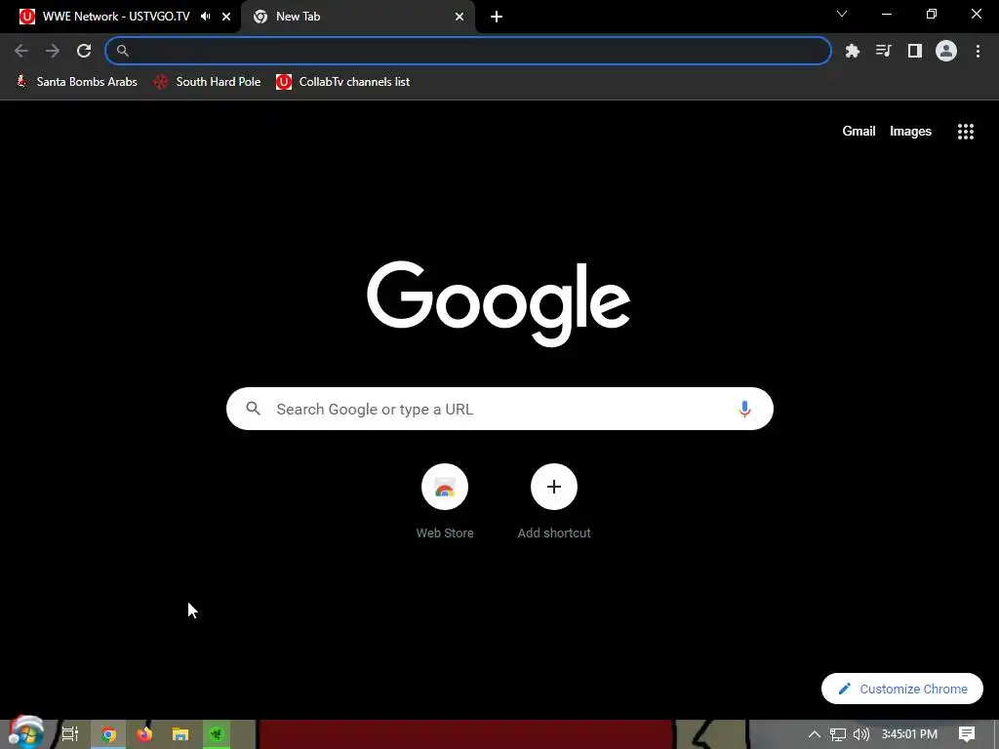Open the Images link

[x=910, y=132]
